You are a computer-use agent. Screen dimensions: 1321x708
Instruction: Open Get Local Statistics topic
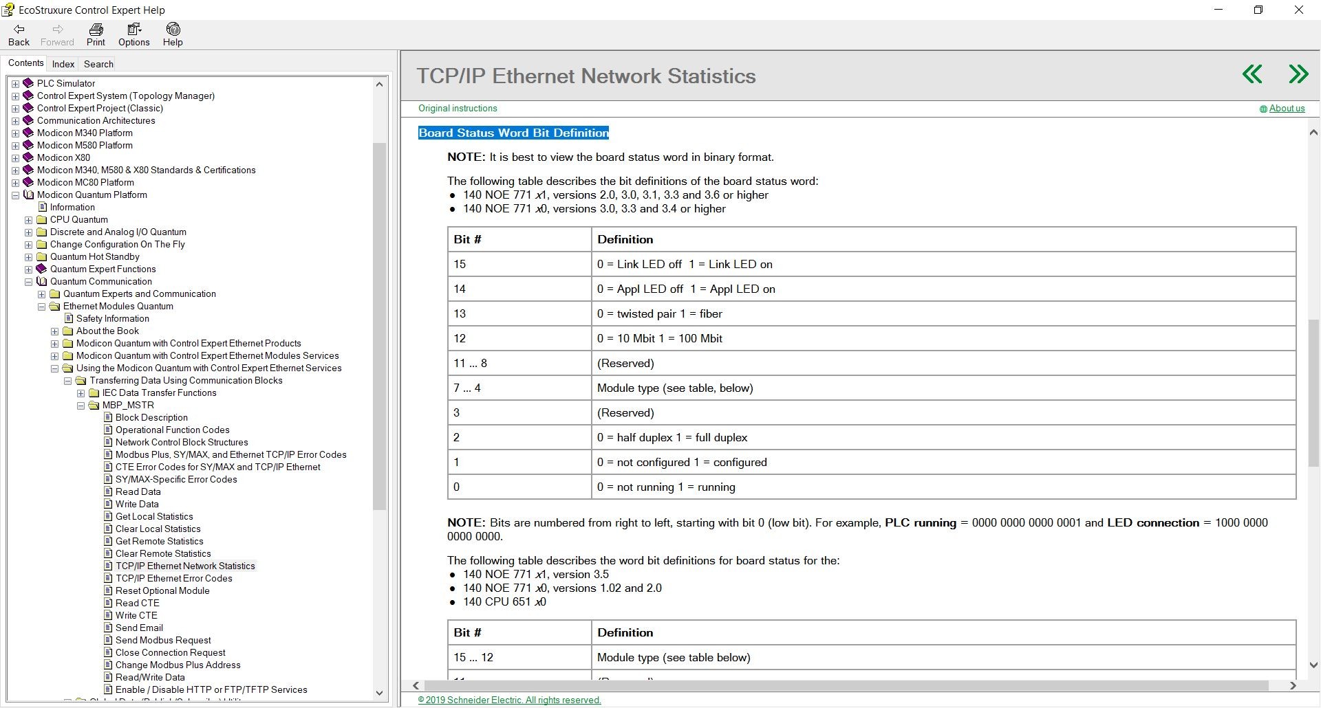click(154, 516)
